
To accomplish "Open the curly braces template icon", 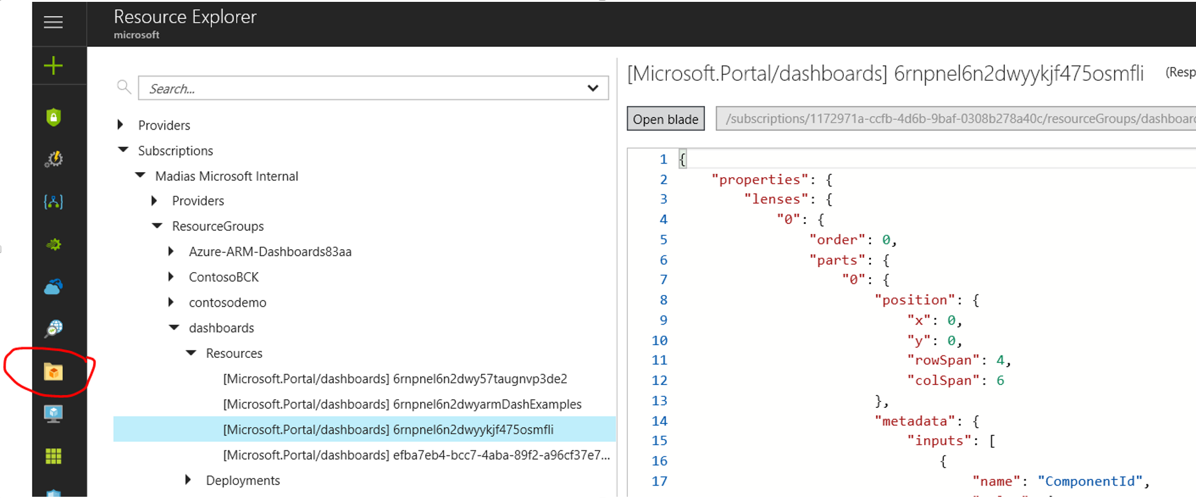I will tap(54, 202).
